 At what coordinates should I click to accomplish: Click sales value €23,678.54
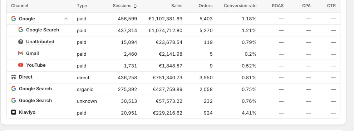point(169,42)
